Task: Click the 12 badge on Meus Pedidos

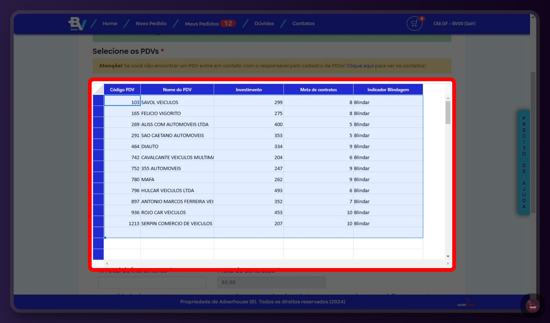Action: (x=228, y=23)
